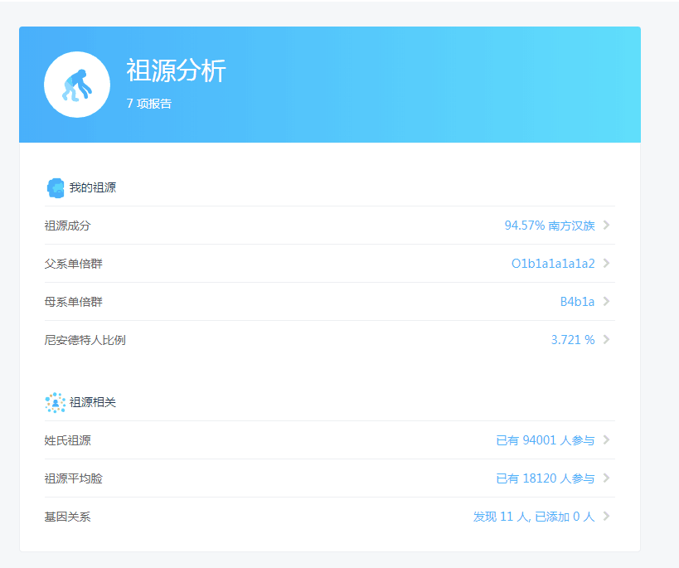Expand the 祖源平均脸 row chevron
Screen dimensions: 679x568
pyautogui.click(x=606, y=478)
